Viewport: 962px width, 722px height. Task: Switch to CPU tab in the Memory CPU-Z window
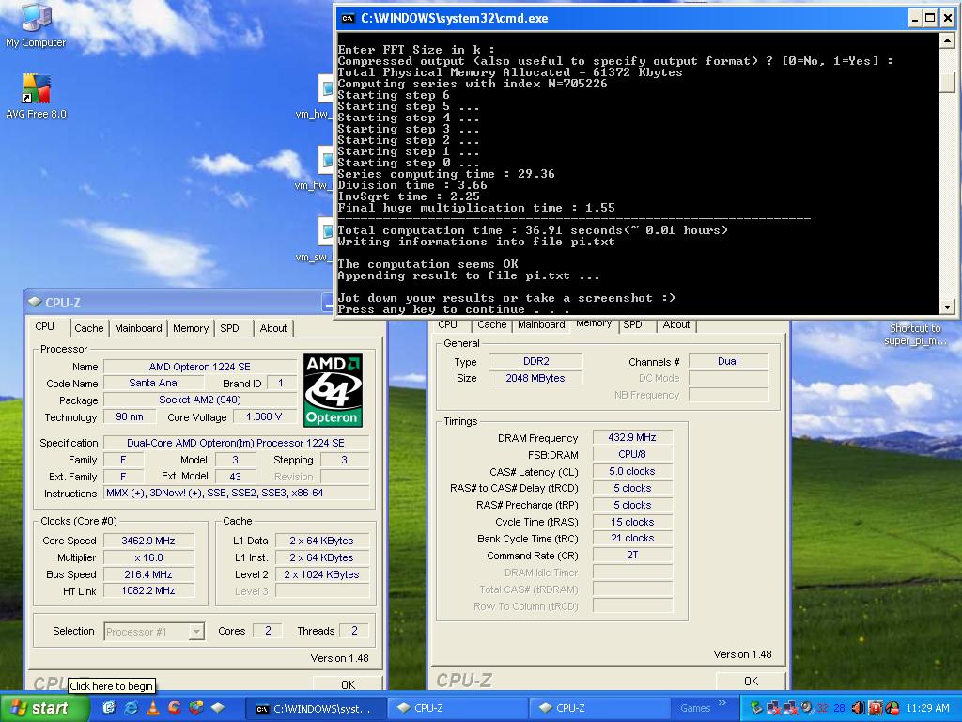[447, 324]
